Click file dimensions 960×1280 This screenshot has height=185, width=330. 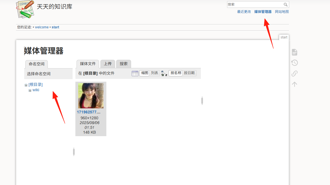coord(89,118)
